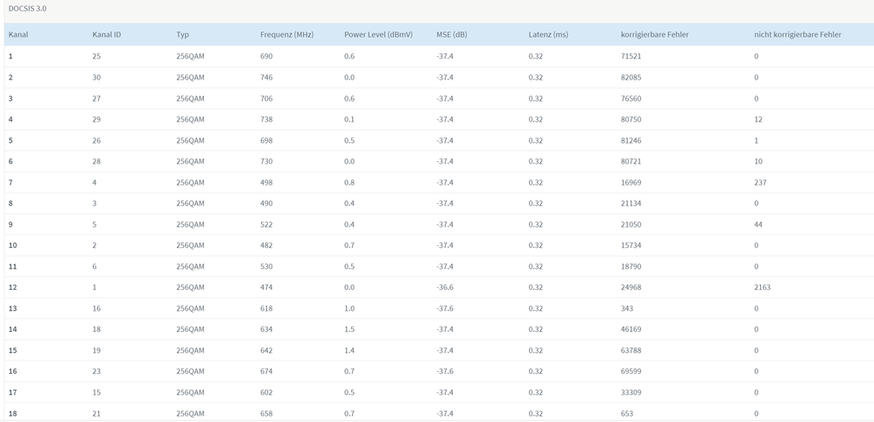Click the Power Level (dBmV) column header
This screenshot has height=422, width=874.
pos(378,35)
